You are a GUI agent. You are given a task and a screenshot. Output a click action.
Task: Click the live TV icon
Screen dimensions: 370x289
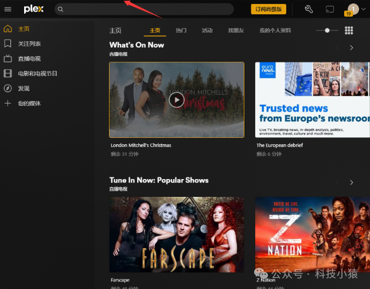8,58
